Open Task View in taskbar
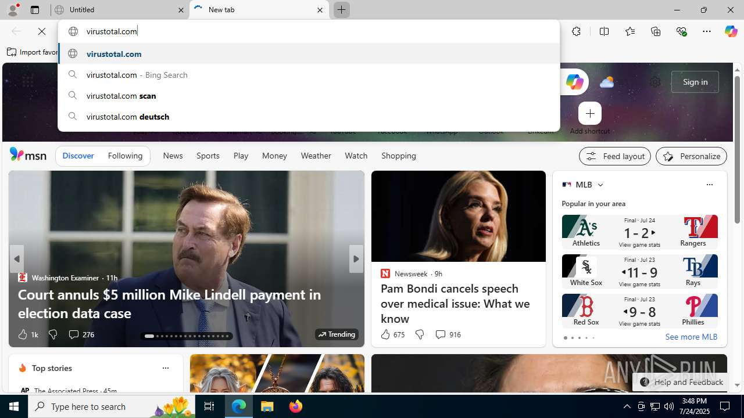This screenshot has width=744, height=418. (x=209, y=406)
